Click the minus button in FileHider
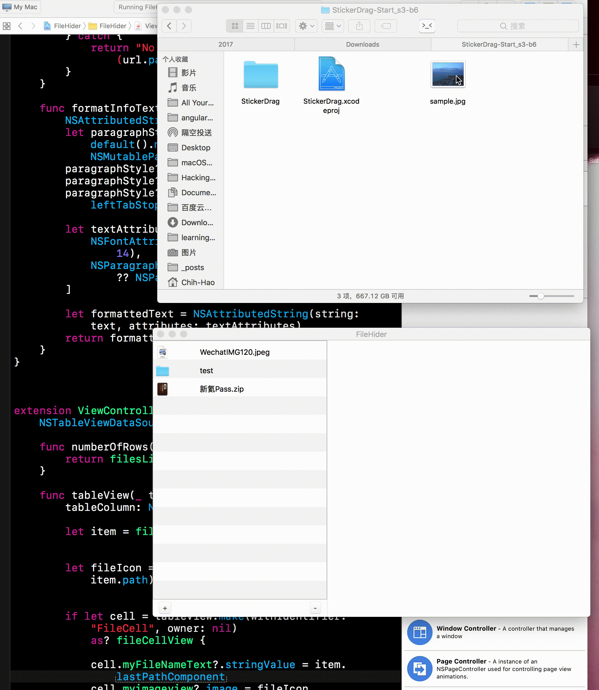Image resolution: width=599 pixels, height=690 pixels. (315, 608)
